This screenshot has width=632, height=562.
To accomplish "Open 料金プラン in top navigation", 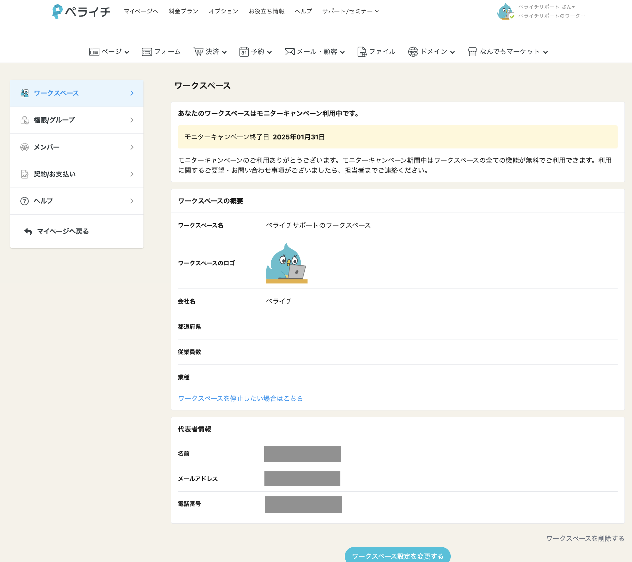I will click(x=183, y=11).
